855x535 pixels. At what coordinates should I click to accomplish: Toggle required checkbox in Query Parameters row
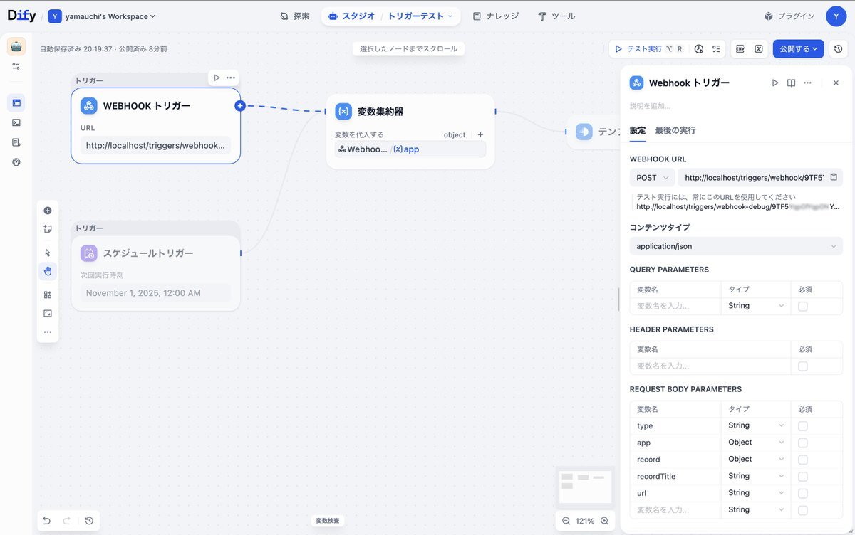pyautogui.click(x=803, y=306)
